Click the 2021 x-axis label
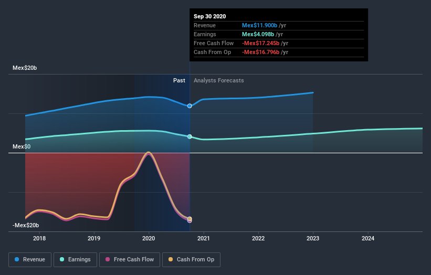This screenshot has height=275, width=431. point(203,238)
